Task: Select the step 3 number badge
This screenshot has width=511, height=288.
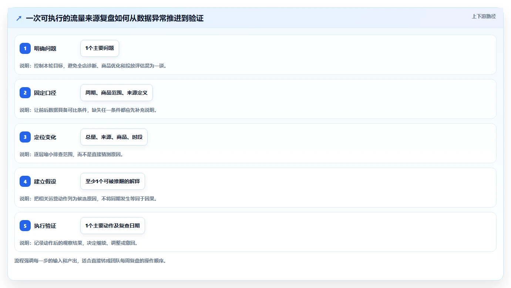Action: point(25,137)
